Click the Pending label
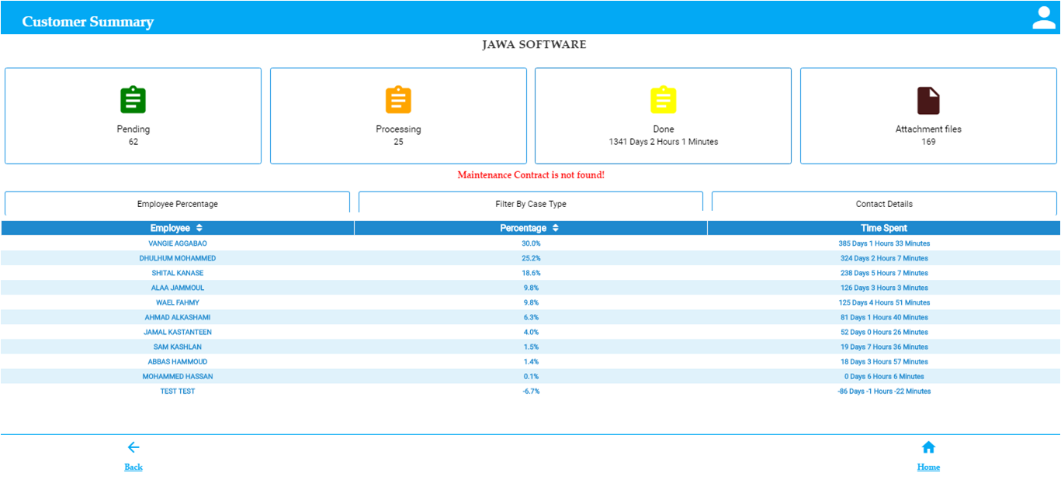Image resolution: width=1061 pixels, height=483 pixels. pyautogui.click(x=133, y=129)
